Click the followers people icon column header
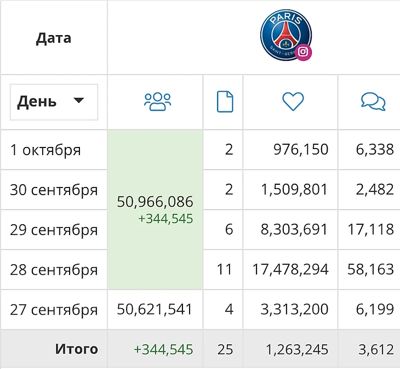Image resolution: width=400 pixels, height=369 pixels. [x=157, y=102]
